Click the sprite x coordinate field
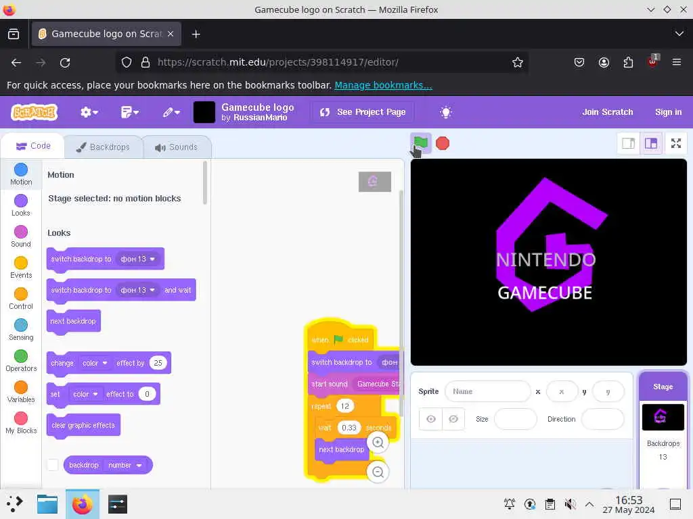Image resolution: width=693 pixels, height=519 pixels. coord(562,391)
